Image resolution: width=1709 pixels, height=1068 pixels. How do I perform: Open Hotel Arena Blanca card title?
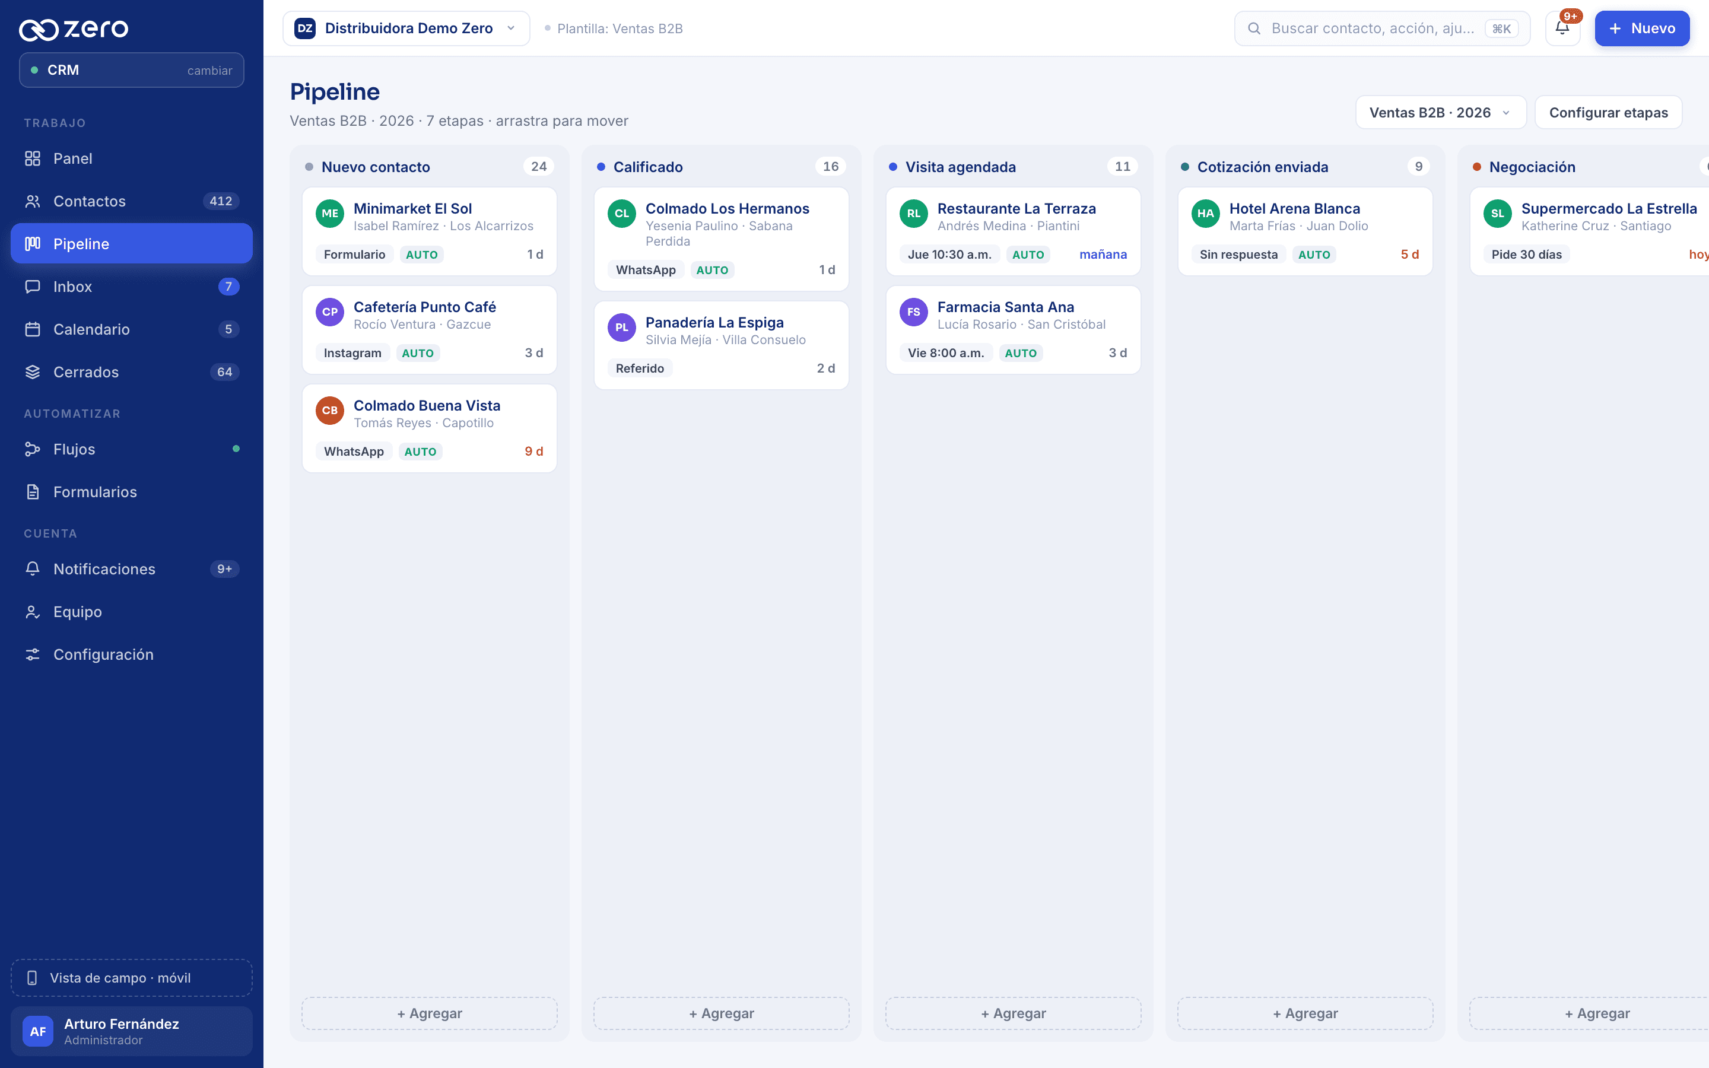click(1294, 208)
